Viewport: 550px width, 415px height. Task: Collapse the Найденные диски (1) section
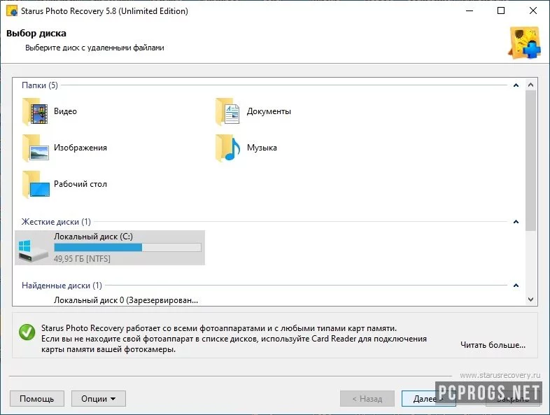pyautogui.click(x=516, y=286)
